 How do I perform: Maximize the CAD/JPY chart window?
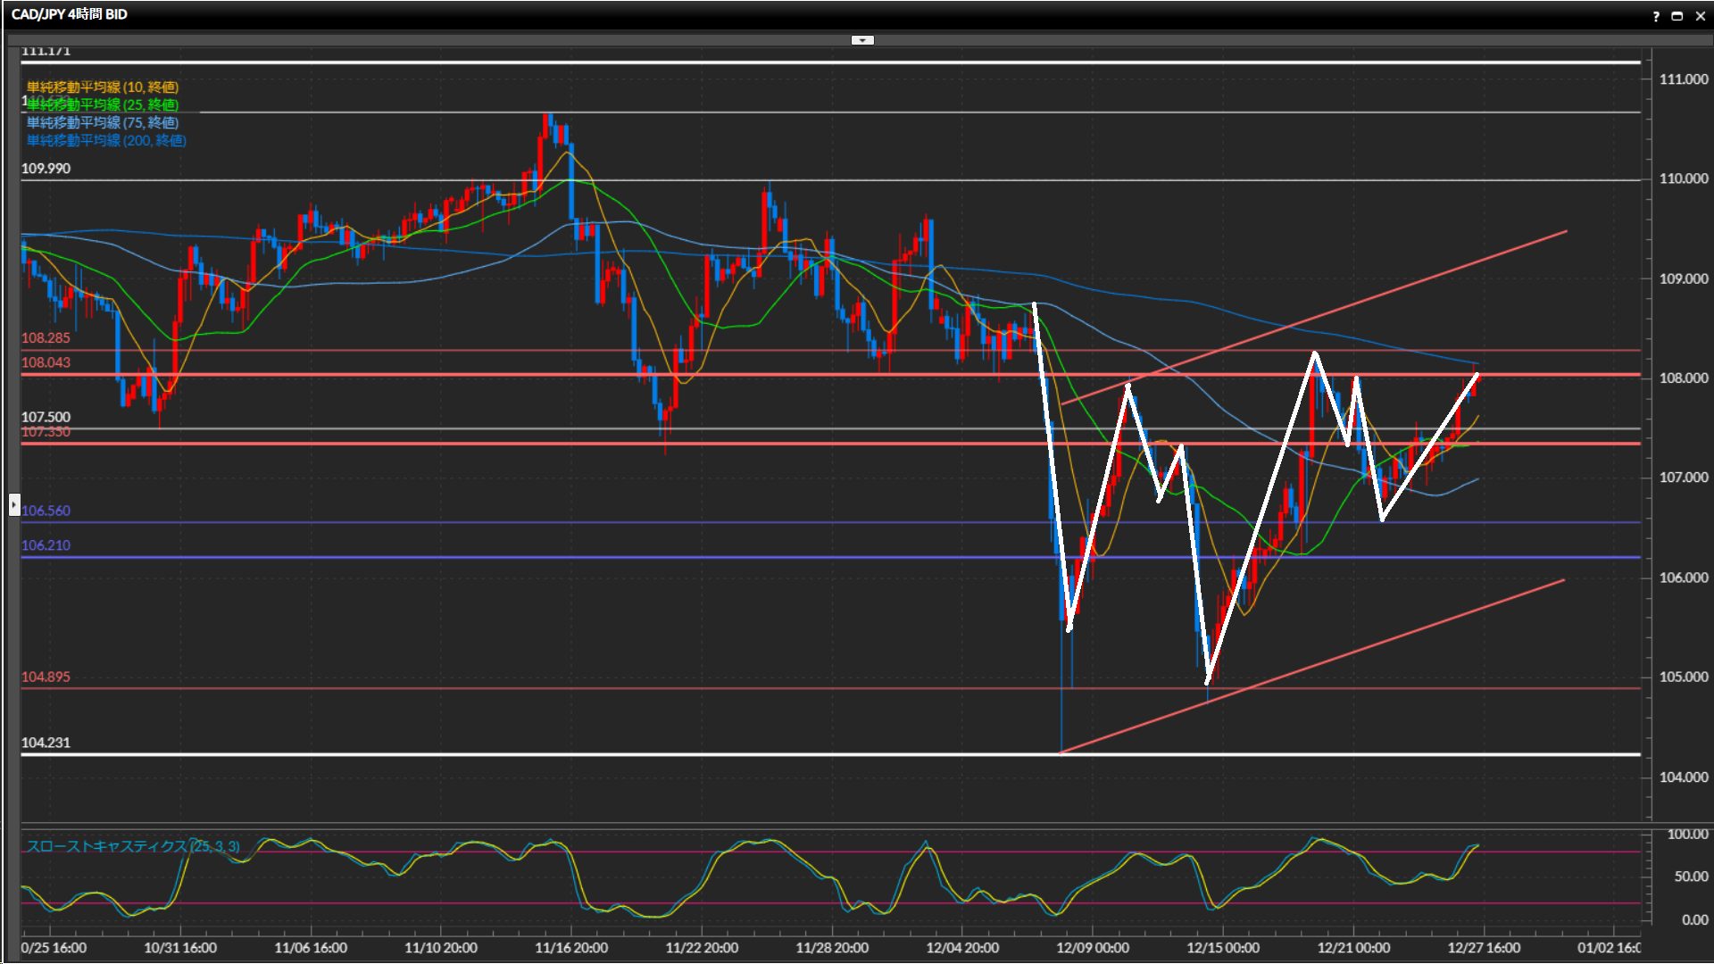pyautogui.click(x=1677, y=16)
